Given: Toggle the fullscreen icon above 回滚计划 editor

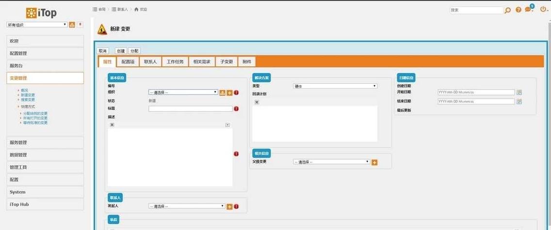Looking at the screenshot, I should 257,102.
